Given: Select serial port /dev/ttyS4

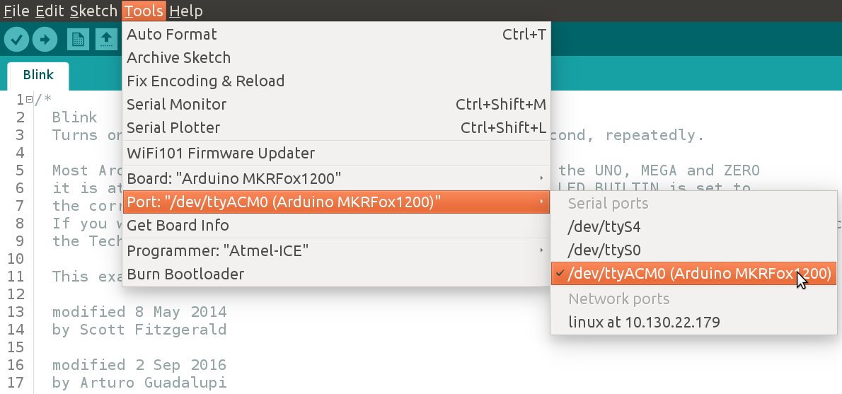Looking at the screenshot, I should tap(694, 227).
